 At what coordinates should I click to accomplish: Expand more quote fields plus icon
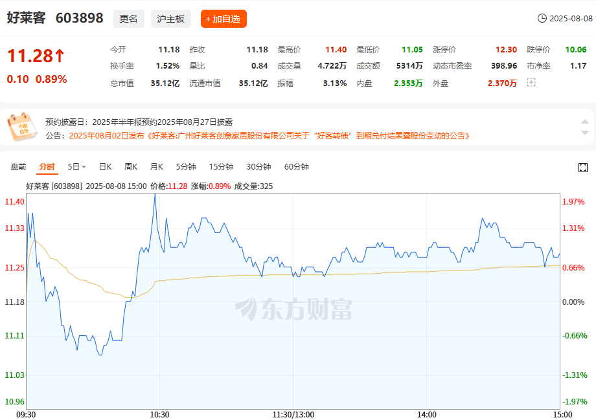[531, 82]
